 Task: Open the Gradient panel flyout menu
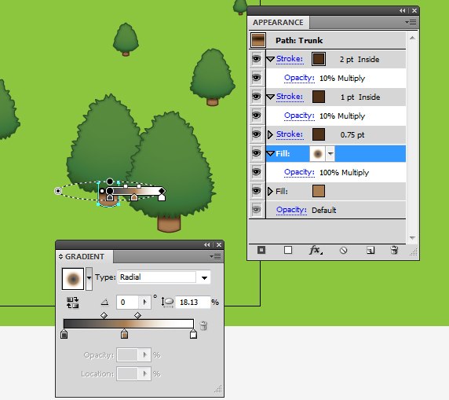point(215,256)
